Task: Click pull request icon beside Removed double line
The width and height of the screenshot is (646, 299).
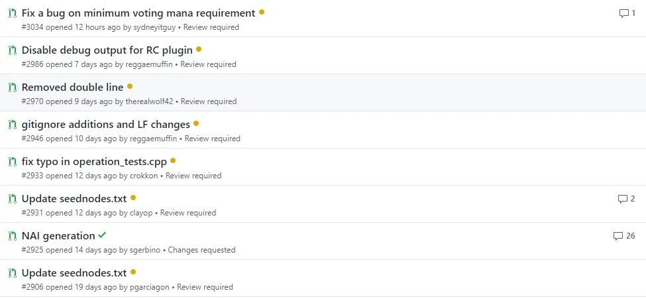Action: pos(13,88)
